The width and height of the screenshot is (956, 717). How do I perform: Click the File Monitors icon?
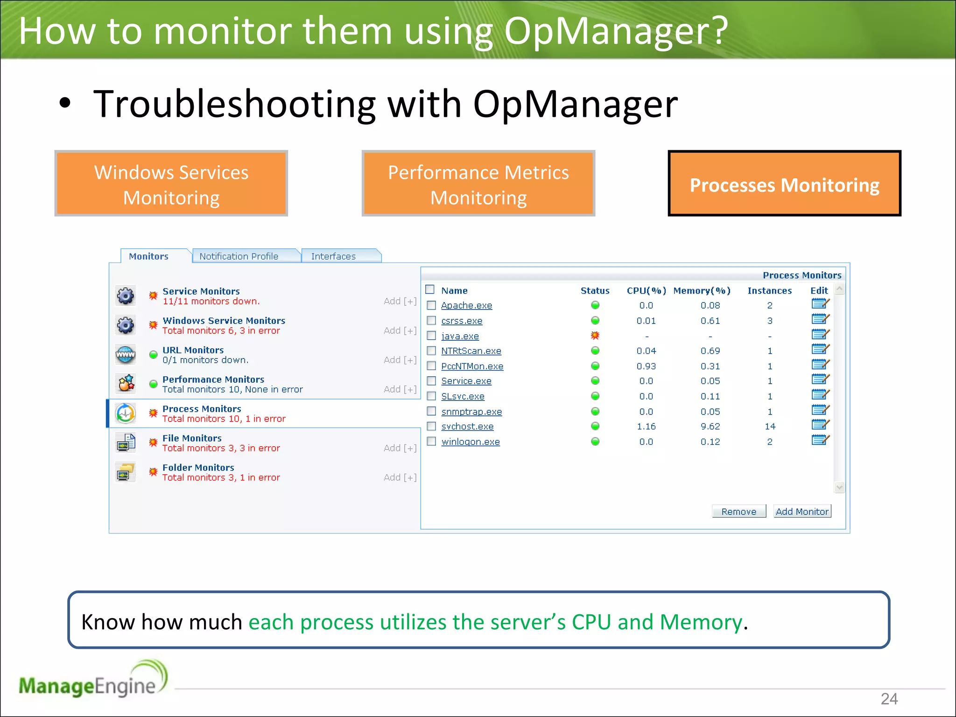coord(126,443)
